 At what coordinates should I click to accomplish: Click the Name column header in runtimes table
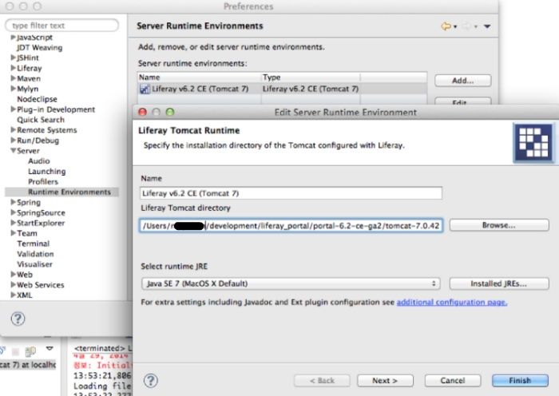point(199,77)
